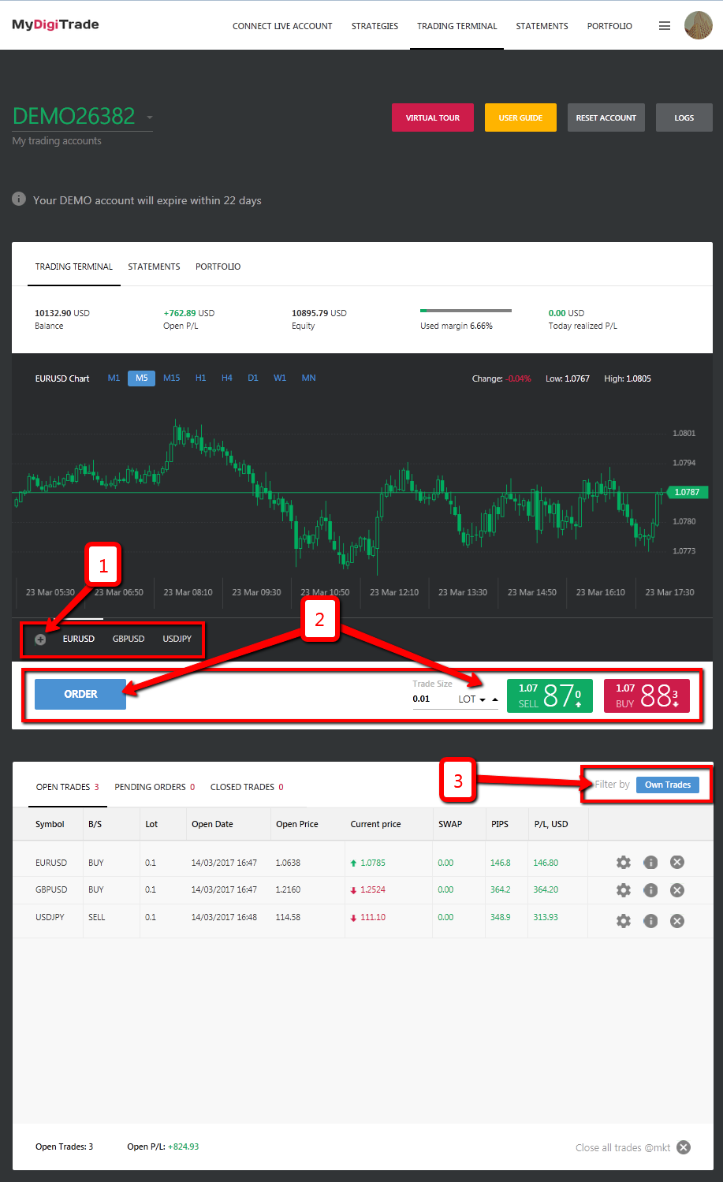Click the Symbol column header
Image resolution: width=723 pixels, height=1182 pixels.
(x=50, y=824)
